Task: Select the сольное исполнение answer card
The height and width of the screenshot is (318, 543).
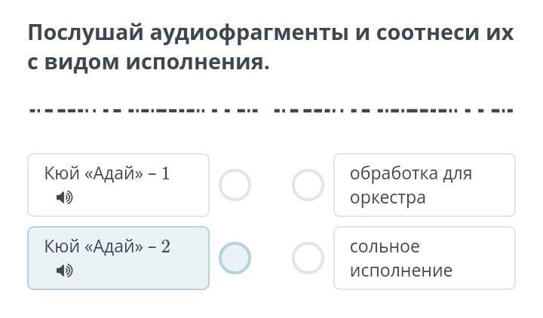Action: pyautogui.click(x=425, y=258)
